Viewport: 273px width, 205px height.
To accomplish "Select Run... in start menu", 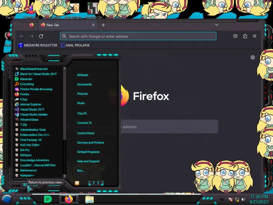I will click(81, 171).
